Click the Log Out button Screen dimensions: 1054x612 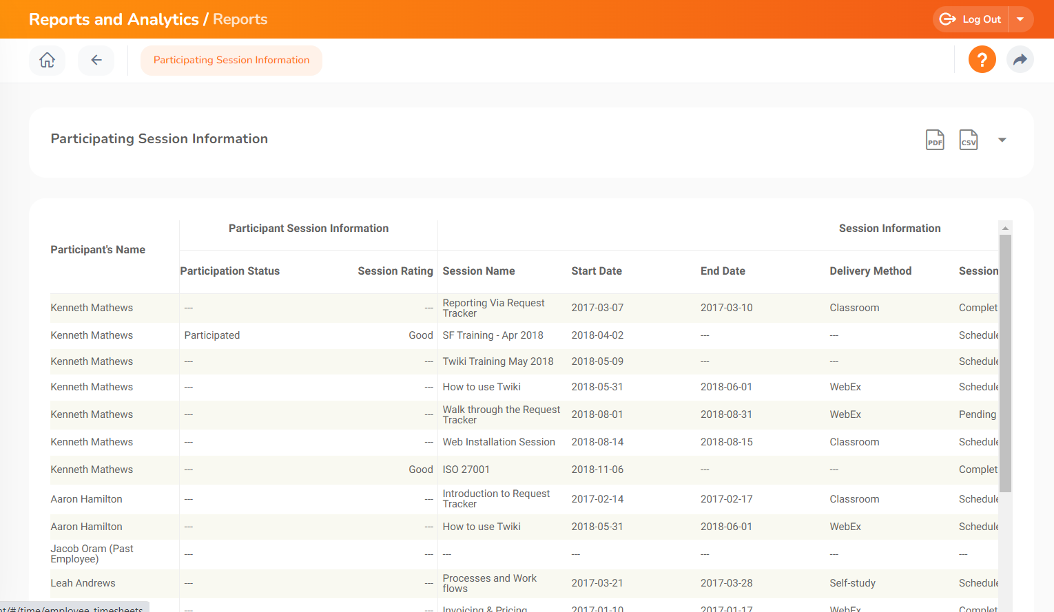coord(971,19)
